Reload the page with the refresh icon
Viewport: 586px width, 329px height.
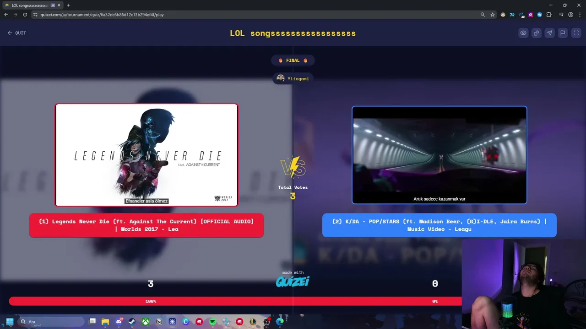coord(25,15)
